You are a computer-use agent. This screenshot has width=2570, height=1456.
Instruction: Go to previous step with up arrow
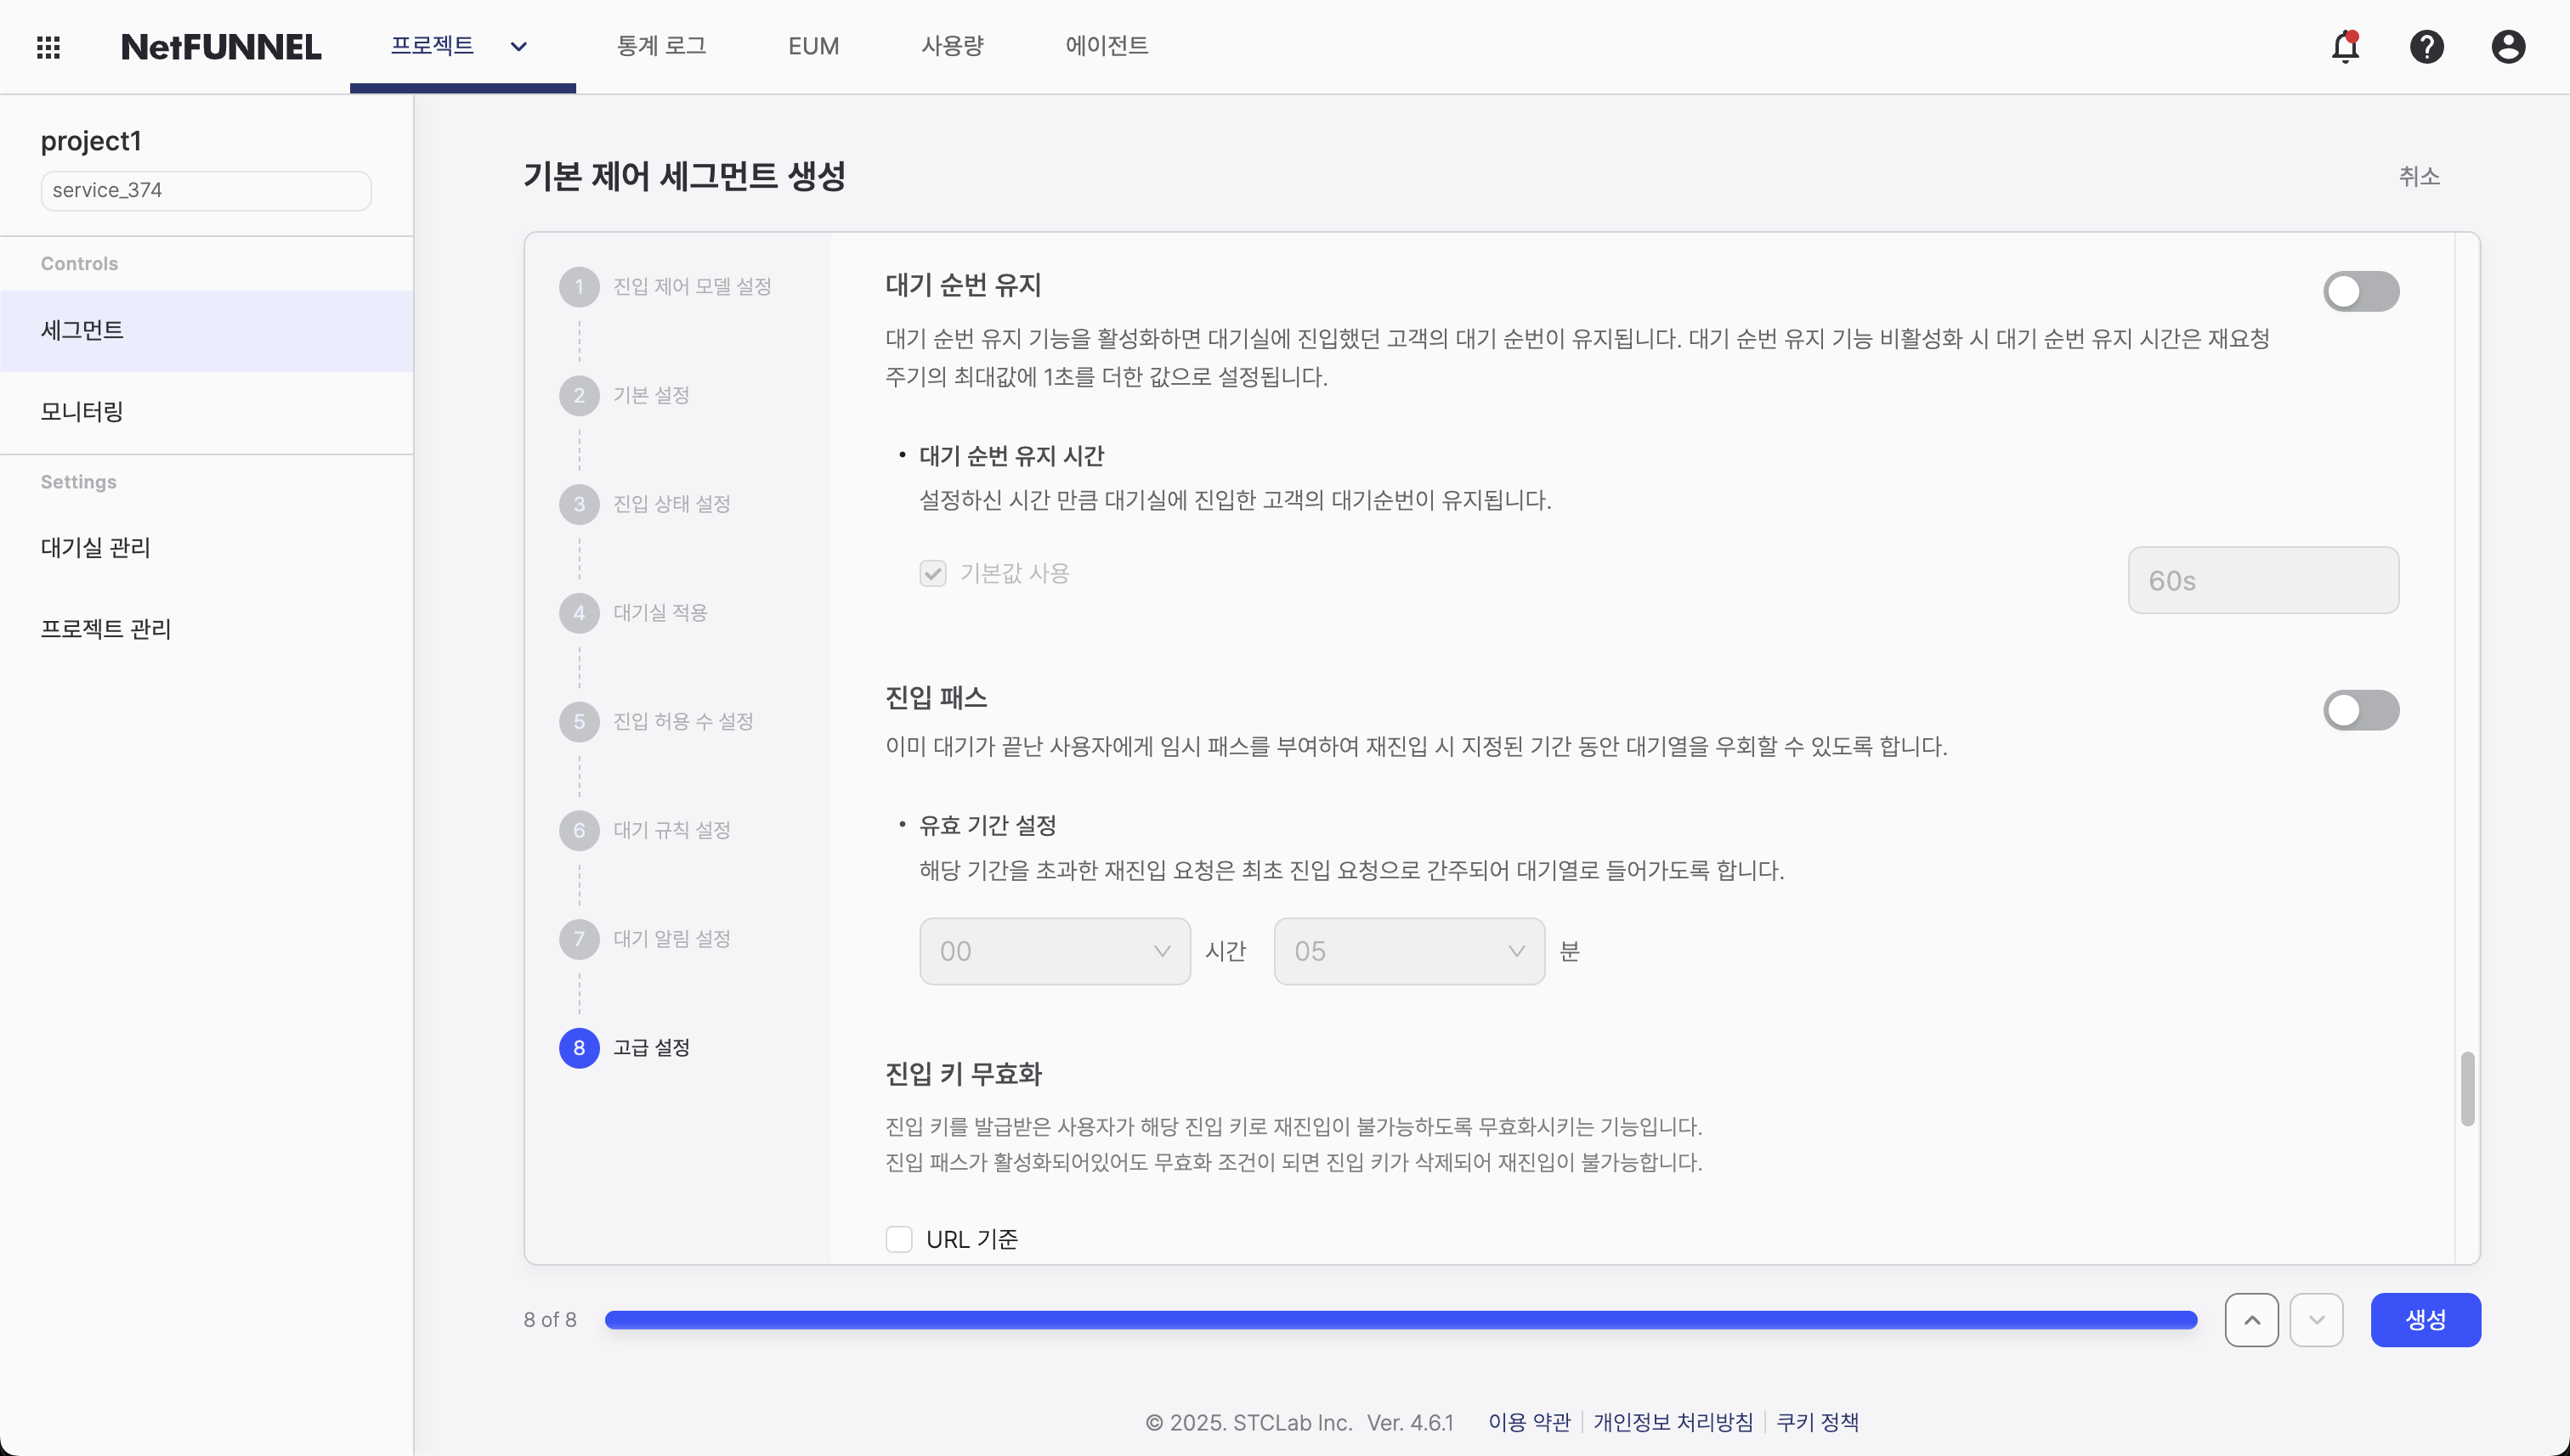(2251, 1320)
